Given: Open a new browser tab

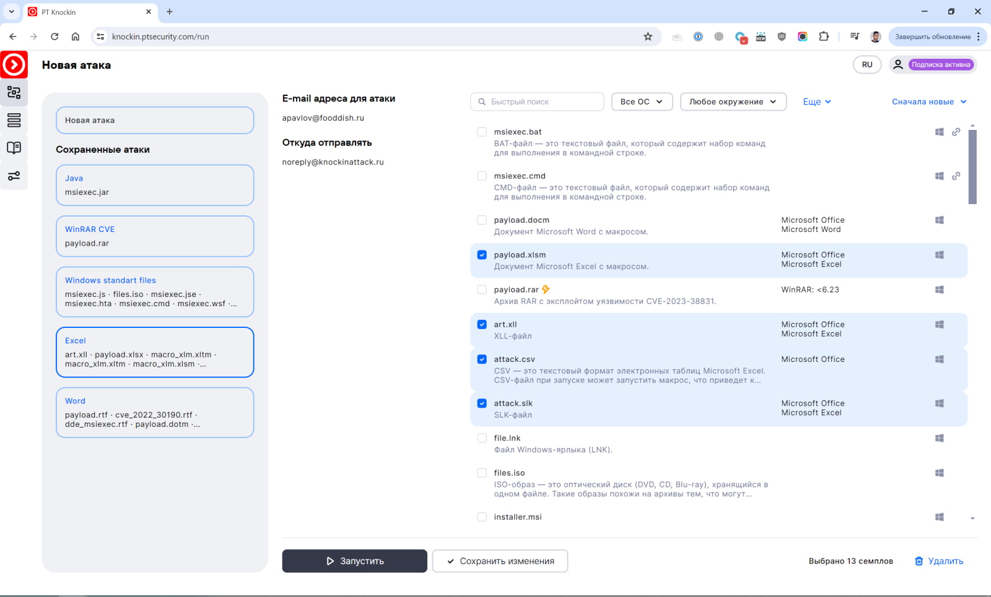Looking at the screenshot, I should (170, 12).
